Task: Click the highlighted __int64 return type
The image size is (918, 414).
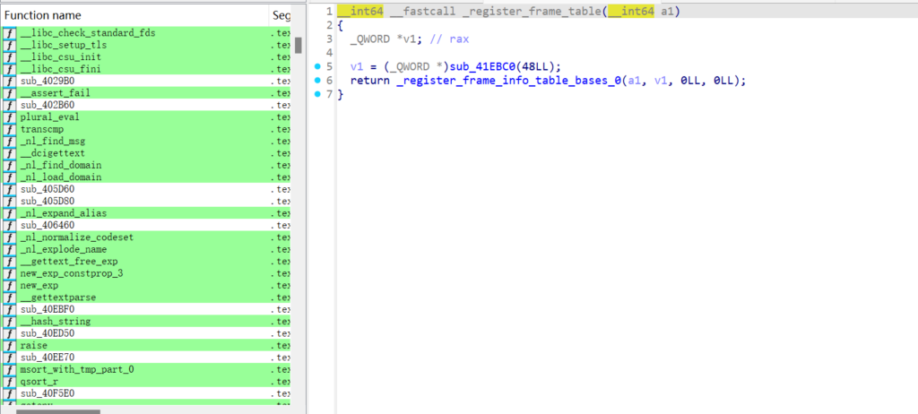Action: click(360, 11)
